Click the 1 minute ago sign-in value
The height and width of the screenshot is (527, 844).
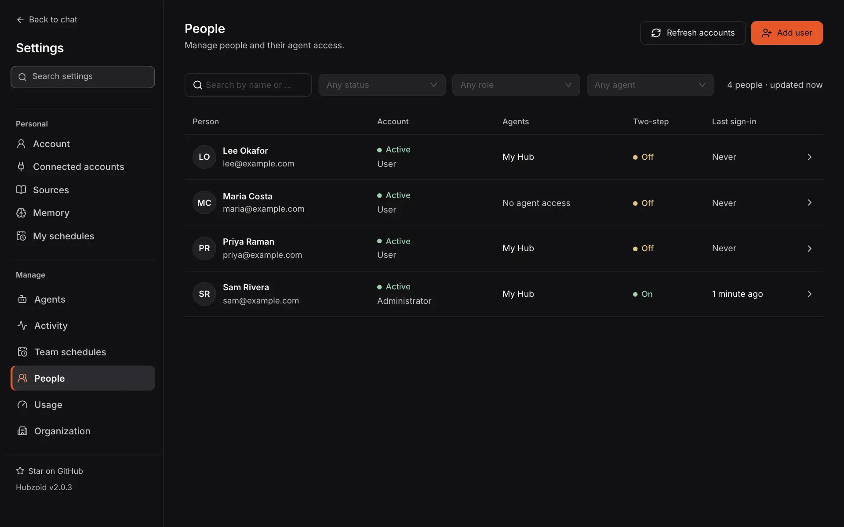(737, 294)
